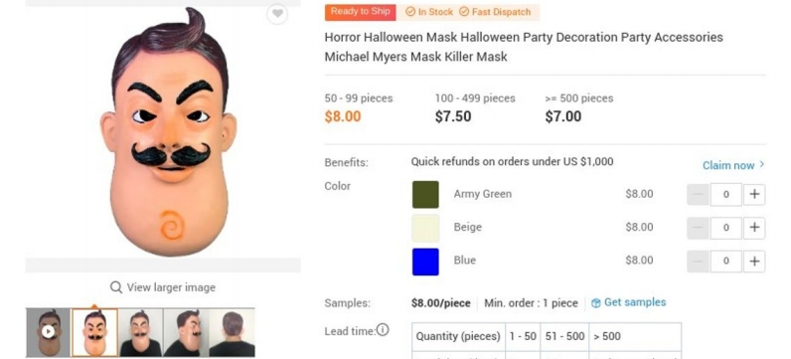Image resolution: width=791 pixels, height=359 pixels.
Task: Choose the Beige color swatch
Action: (x=425, y=228)
